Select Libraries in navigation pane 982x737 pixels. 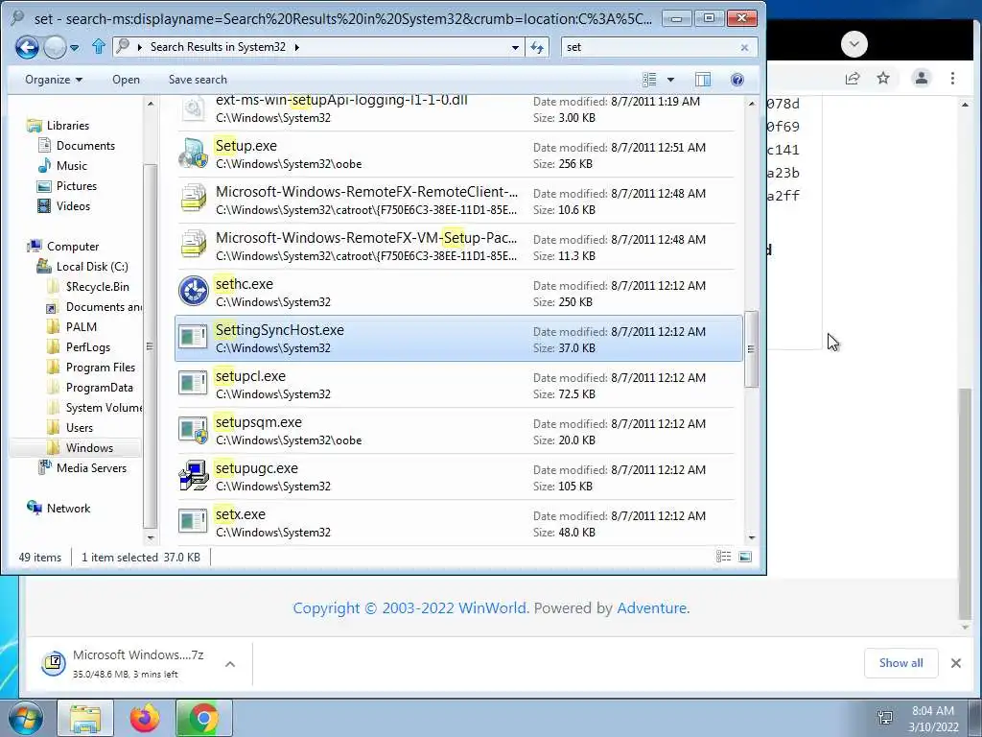click(x=68, y=126)
